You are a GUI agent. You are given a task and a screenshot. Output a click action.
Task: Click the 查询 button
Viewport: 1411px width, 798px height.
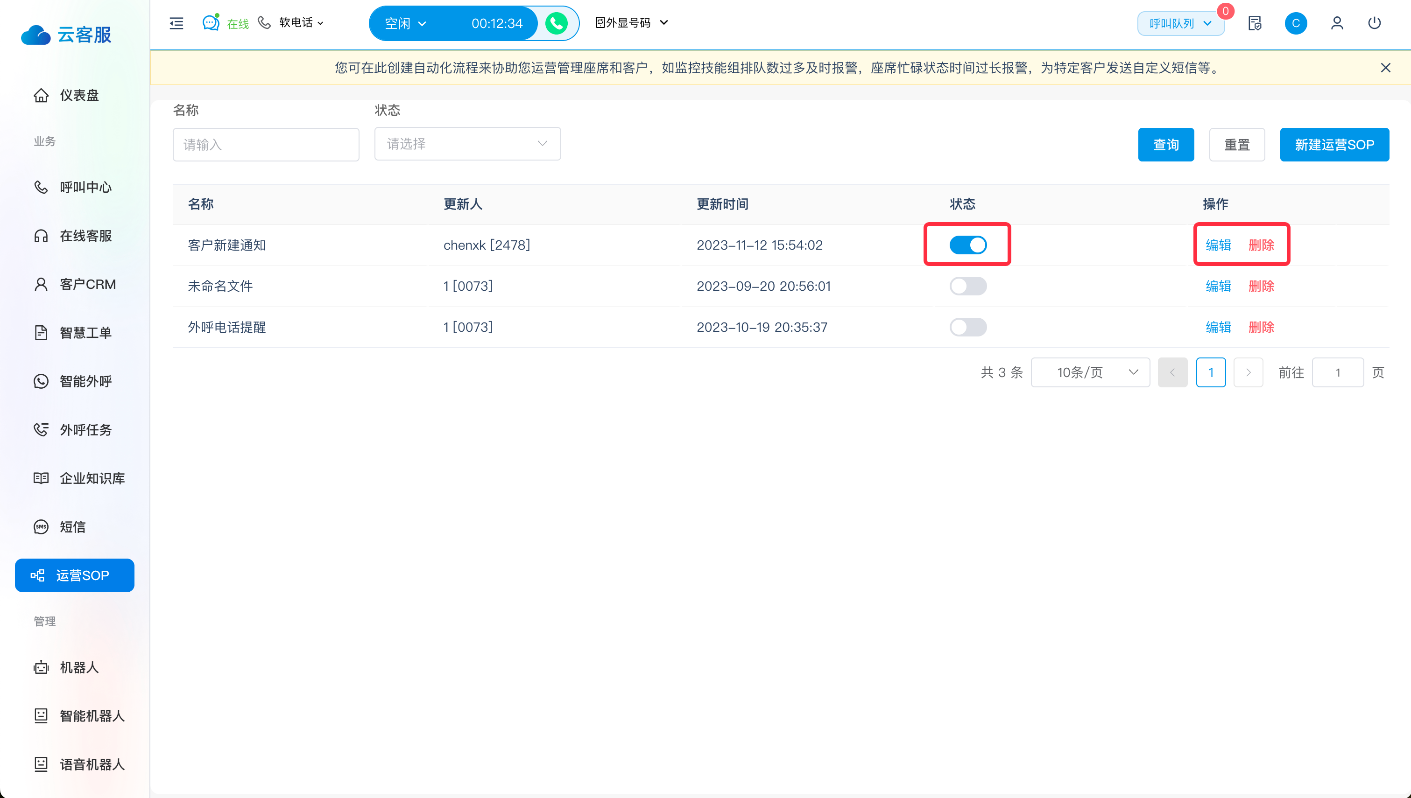click(1165, 145)
